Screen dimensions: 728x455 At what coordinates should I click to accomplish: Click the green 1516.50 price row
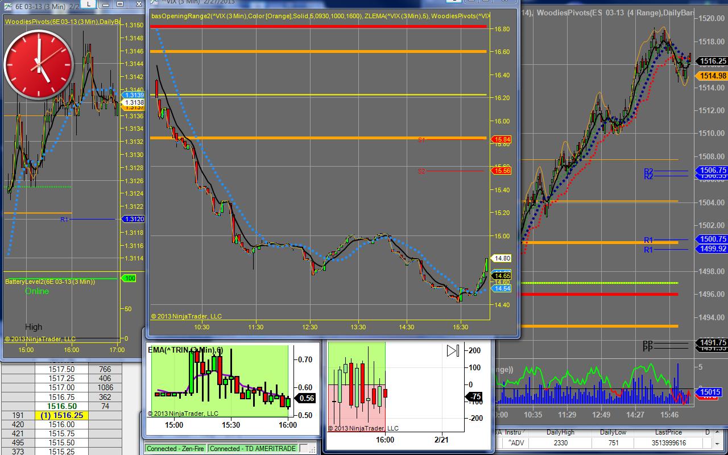(x=61, y=407)
